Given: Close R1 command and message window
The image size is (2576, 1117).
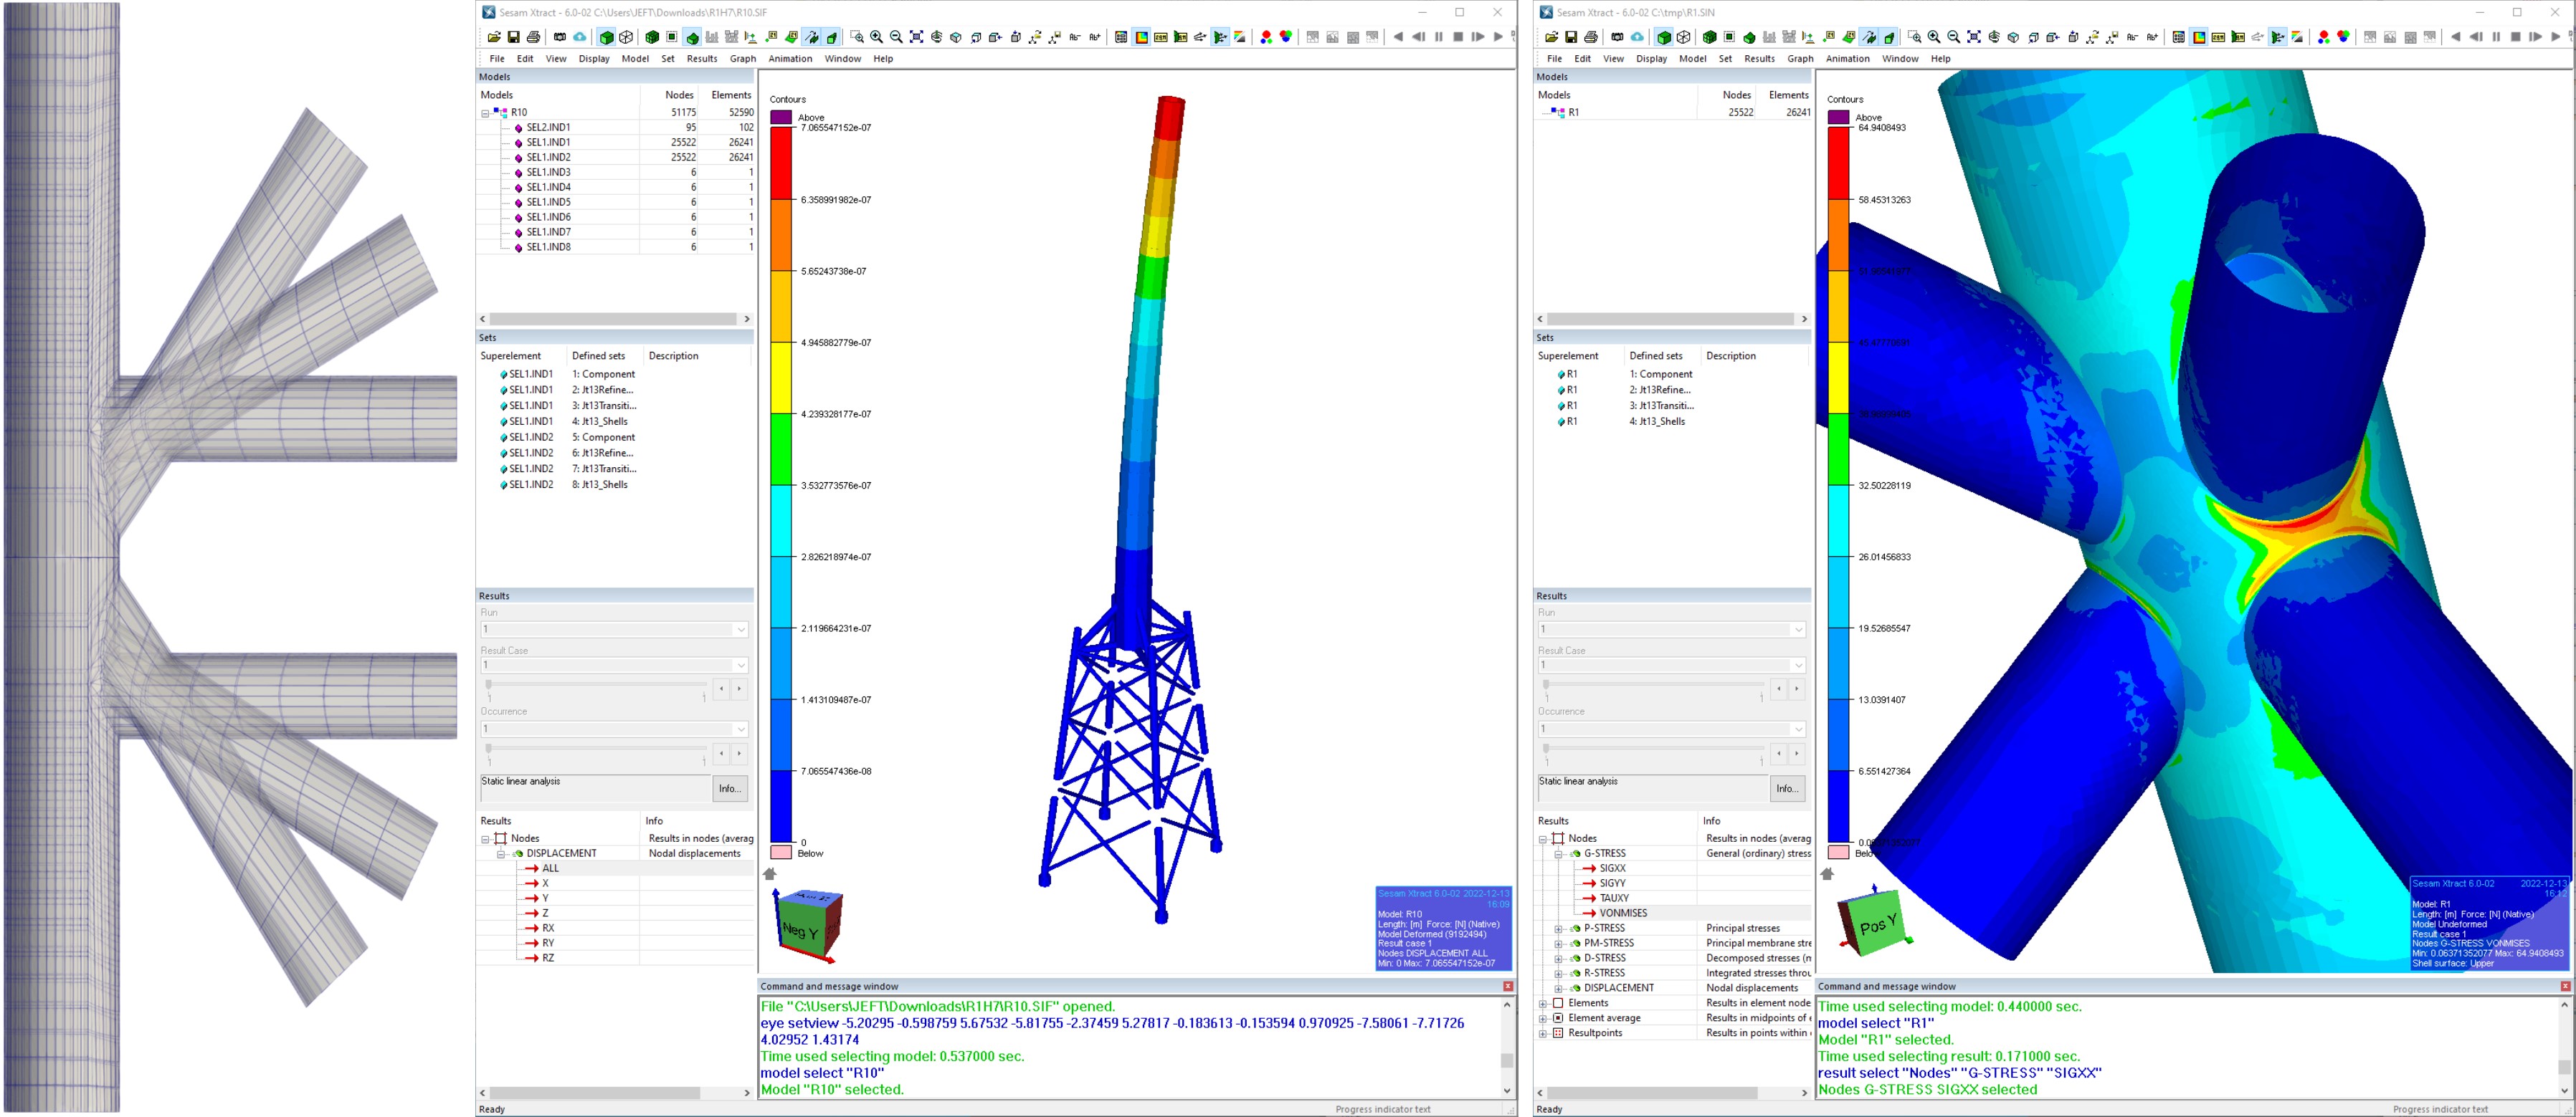Looking at the screenshot, I should 2565,986.
